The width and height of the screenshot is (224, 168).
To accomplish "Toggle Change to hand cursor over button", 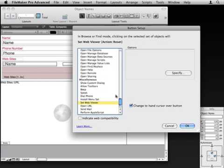I will pos(131,105).
